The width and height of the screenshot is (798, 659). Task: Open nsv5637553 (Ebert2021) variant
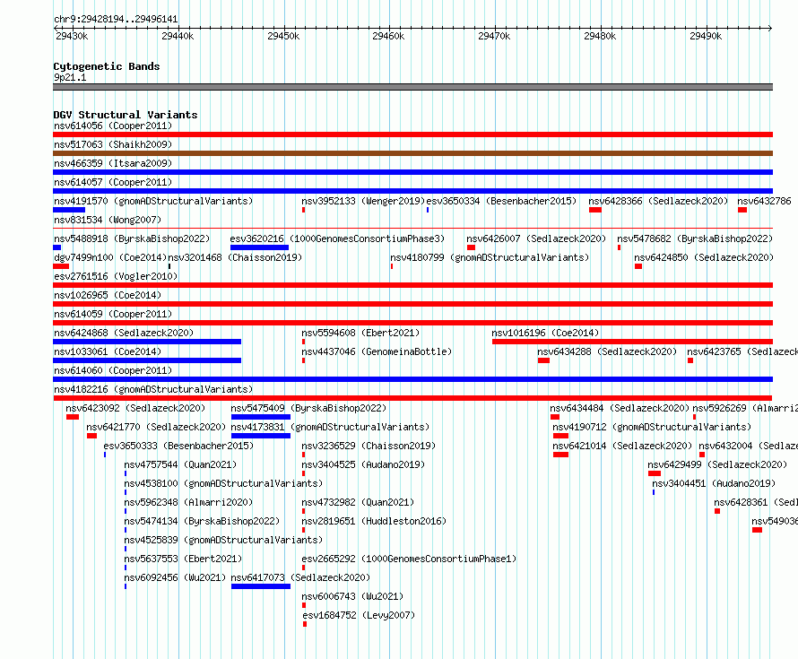183,559
